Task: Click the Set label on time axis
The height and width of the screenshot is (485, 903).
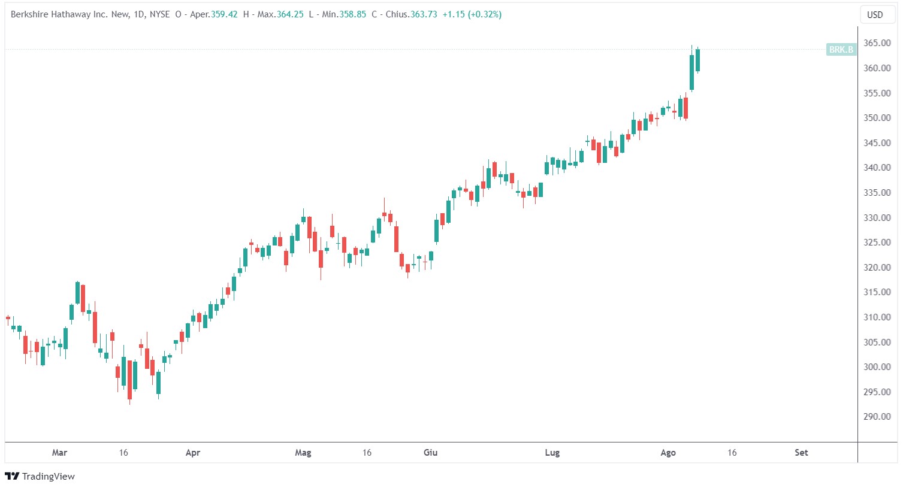Action: coord(801,453)
